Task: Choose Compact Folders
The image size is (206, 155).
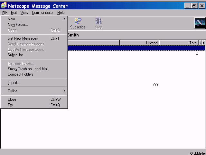Action: point(34,74)
